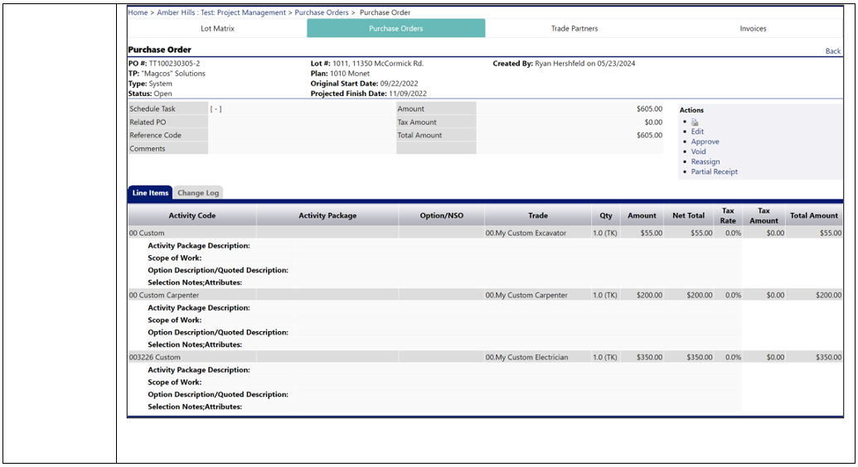Open the Purchase Orders breadcrumb link
The height and width of the screenshot is (467, 858).
click(322, 12)
